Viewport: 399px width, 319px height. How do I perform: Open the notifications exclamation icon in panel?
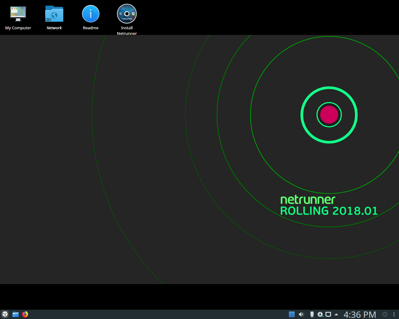(x=385, y=314)
